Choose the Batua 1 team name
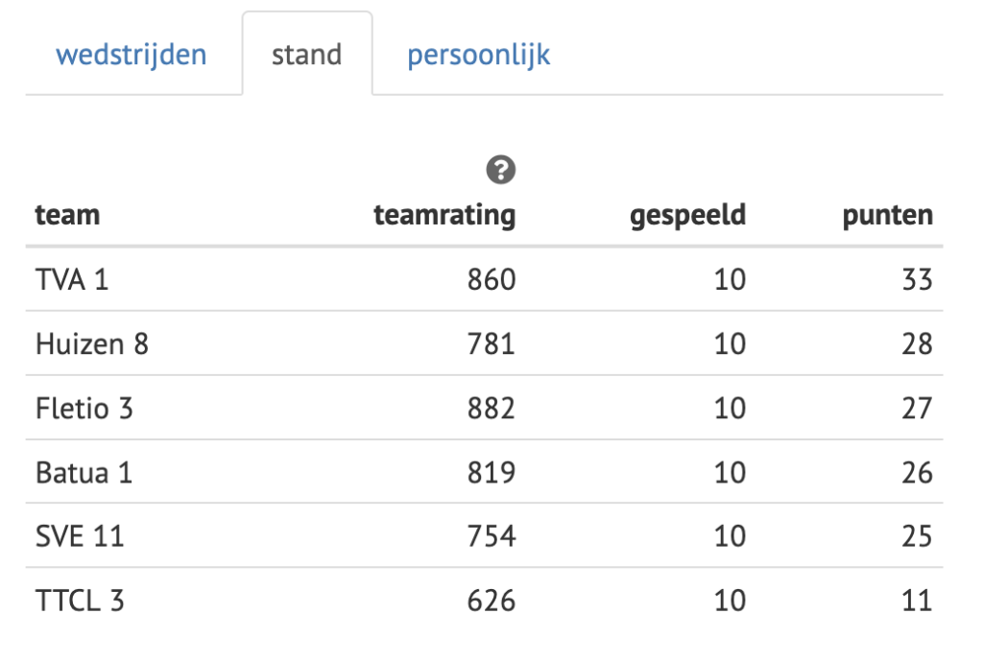 tap(84, 472)
